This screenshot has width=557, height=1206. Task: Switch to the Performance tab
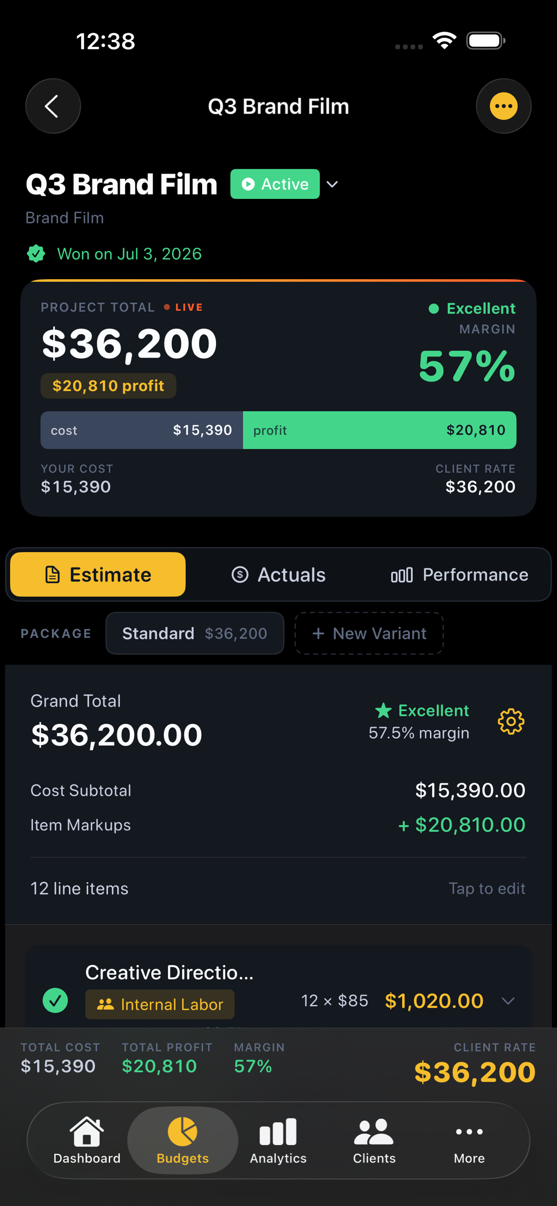click(459, 574)
